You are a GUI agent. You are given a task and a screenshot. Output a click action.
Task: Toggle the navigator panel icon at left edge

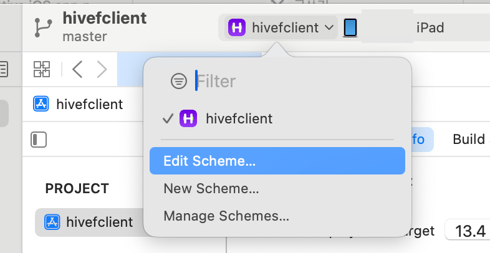tap(4, 69)
